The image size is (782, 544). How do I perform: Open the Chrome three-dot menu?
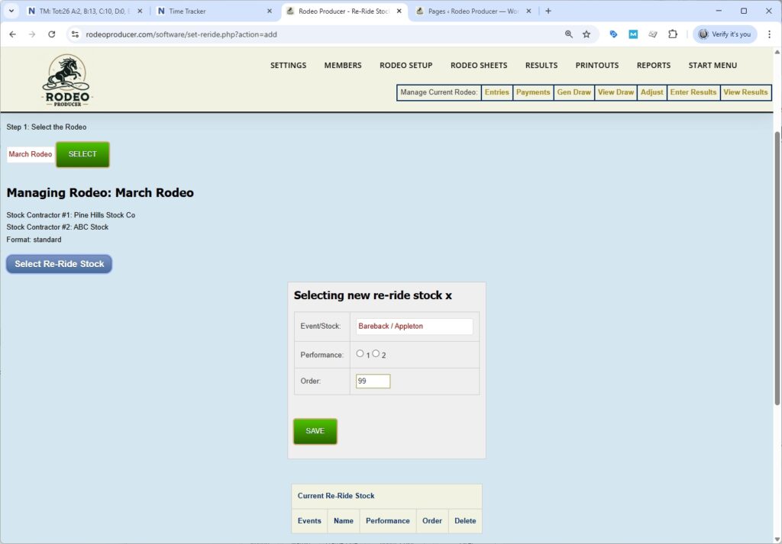point(767,34)
